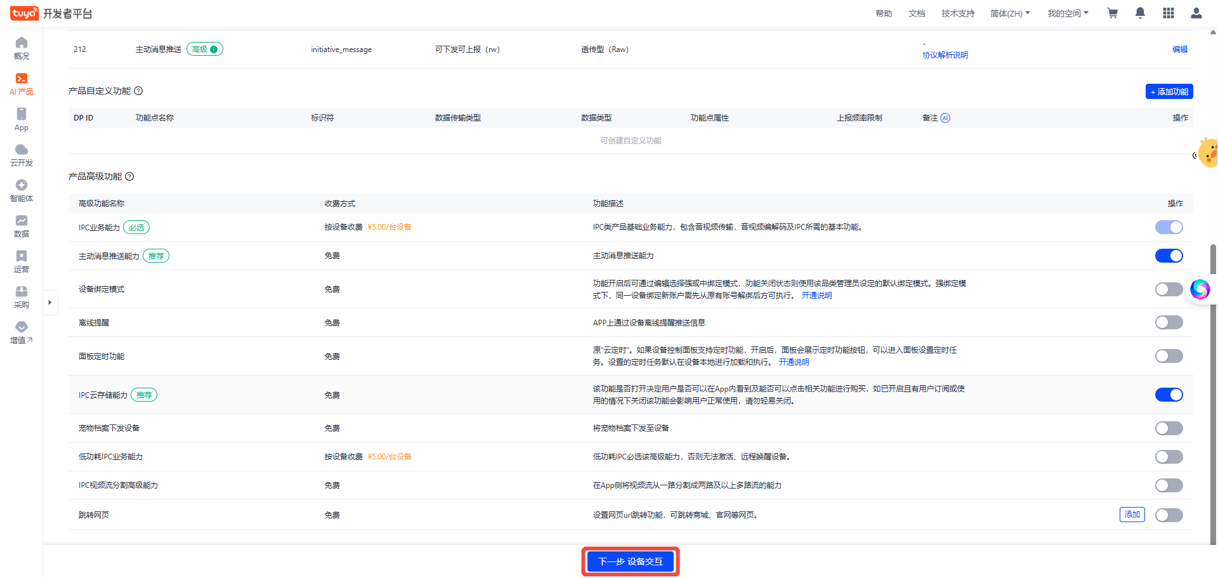
Task: Go to 概况 overview in sidebar
Action: [x=22, y=48]
